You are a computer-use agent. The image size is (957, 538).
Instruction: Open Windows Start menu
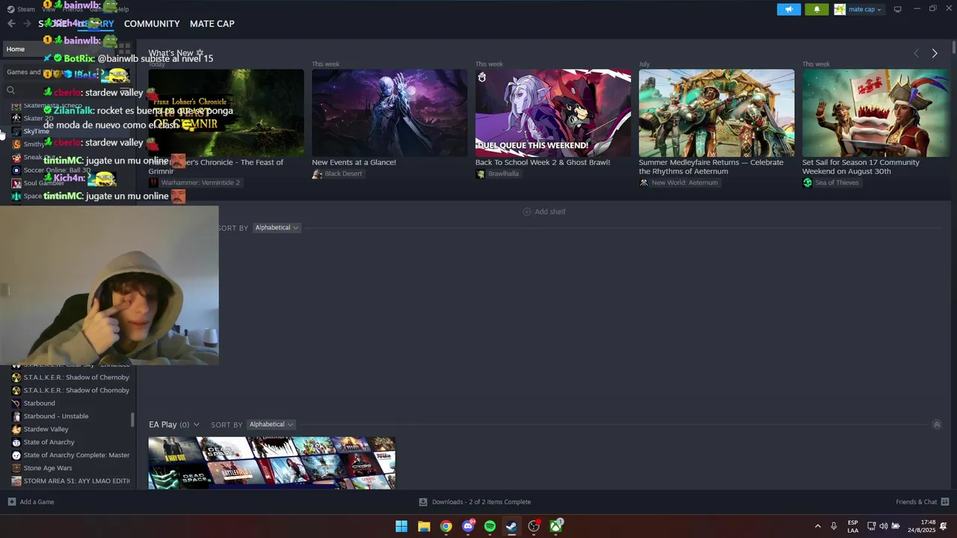click(x=401, y=526)
